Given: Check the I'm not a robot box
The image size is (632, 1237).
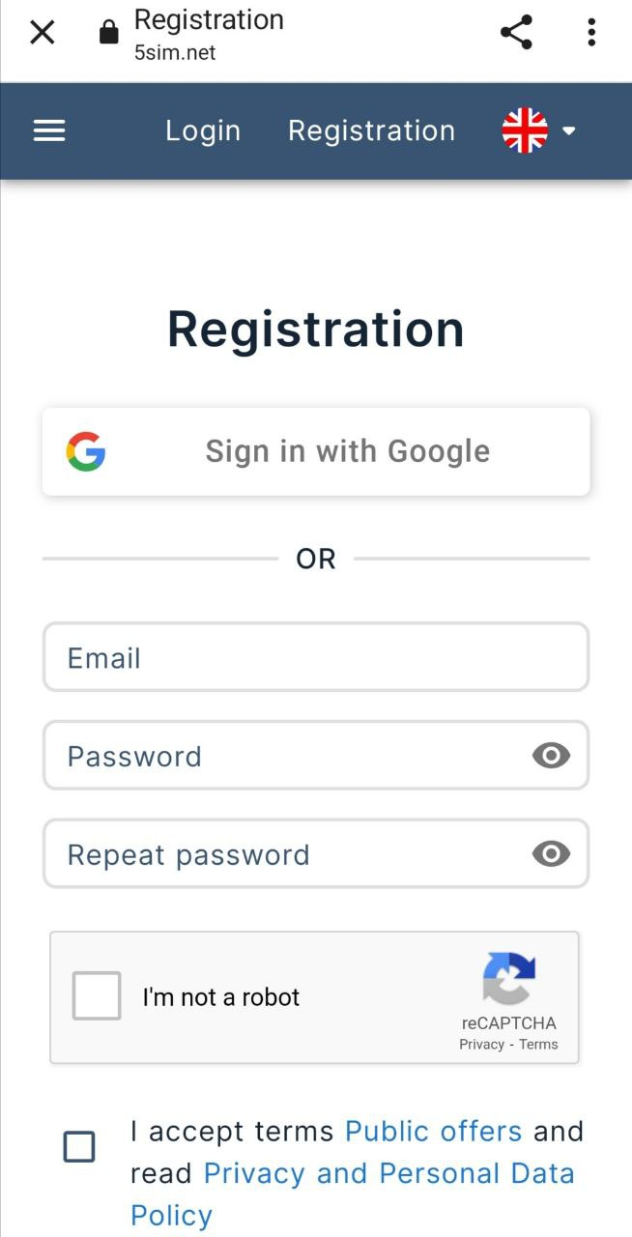Looking at the screenshot, I should 97,996.
